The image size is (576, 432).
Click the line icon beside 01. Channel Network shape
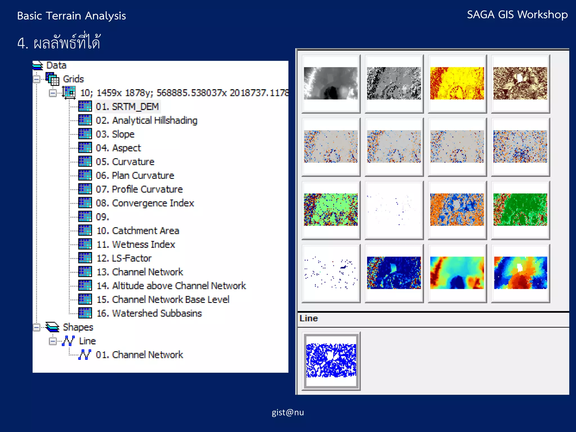pos(85,355)
